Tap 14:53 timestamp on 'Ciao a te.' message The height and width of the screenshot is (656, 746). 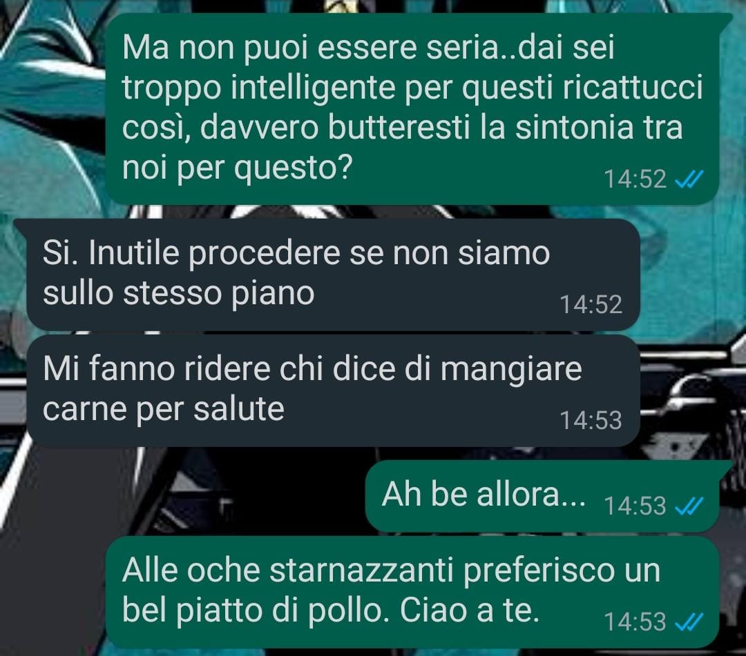635,622
